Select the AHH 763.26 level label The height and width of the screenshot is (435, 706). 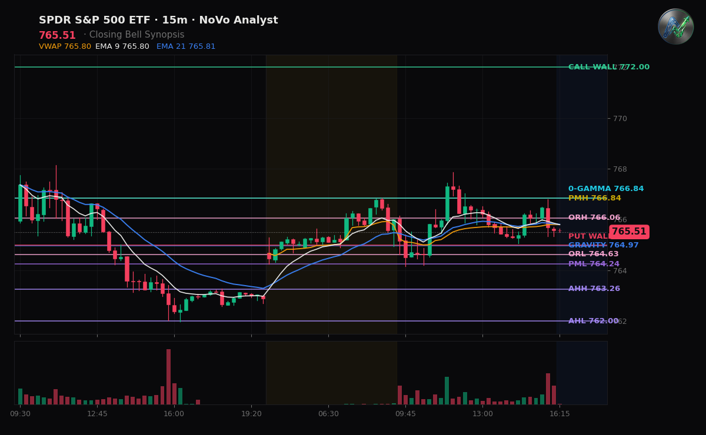(x=594, y=289)
